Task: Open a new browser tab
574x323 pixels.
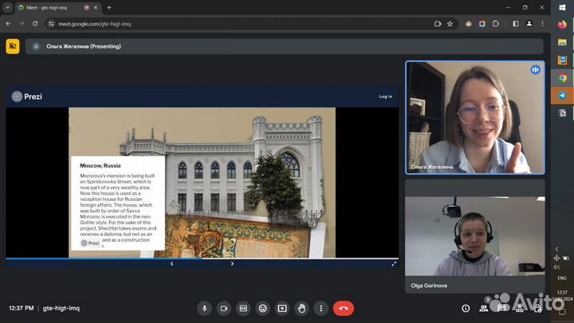Action: point(109,7)
